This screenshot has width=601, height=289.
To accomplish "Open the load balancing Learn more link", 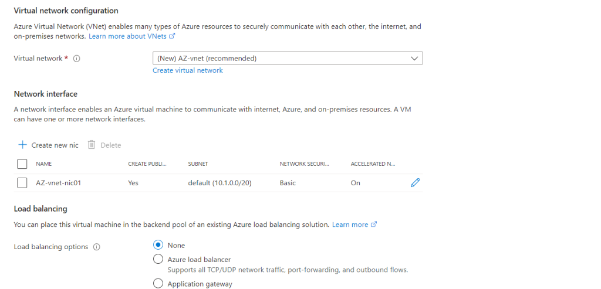I will coord(350,225).
